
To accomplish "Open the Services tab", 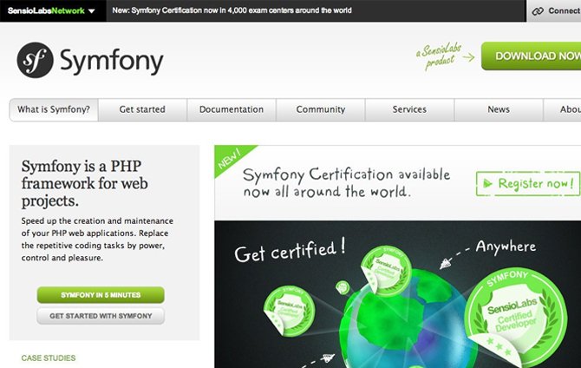I will [x=409, y=109].
